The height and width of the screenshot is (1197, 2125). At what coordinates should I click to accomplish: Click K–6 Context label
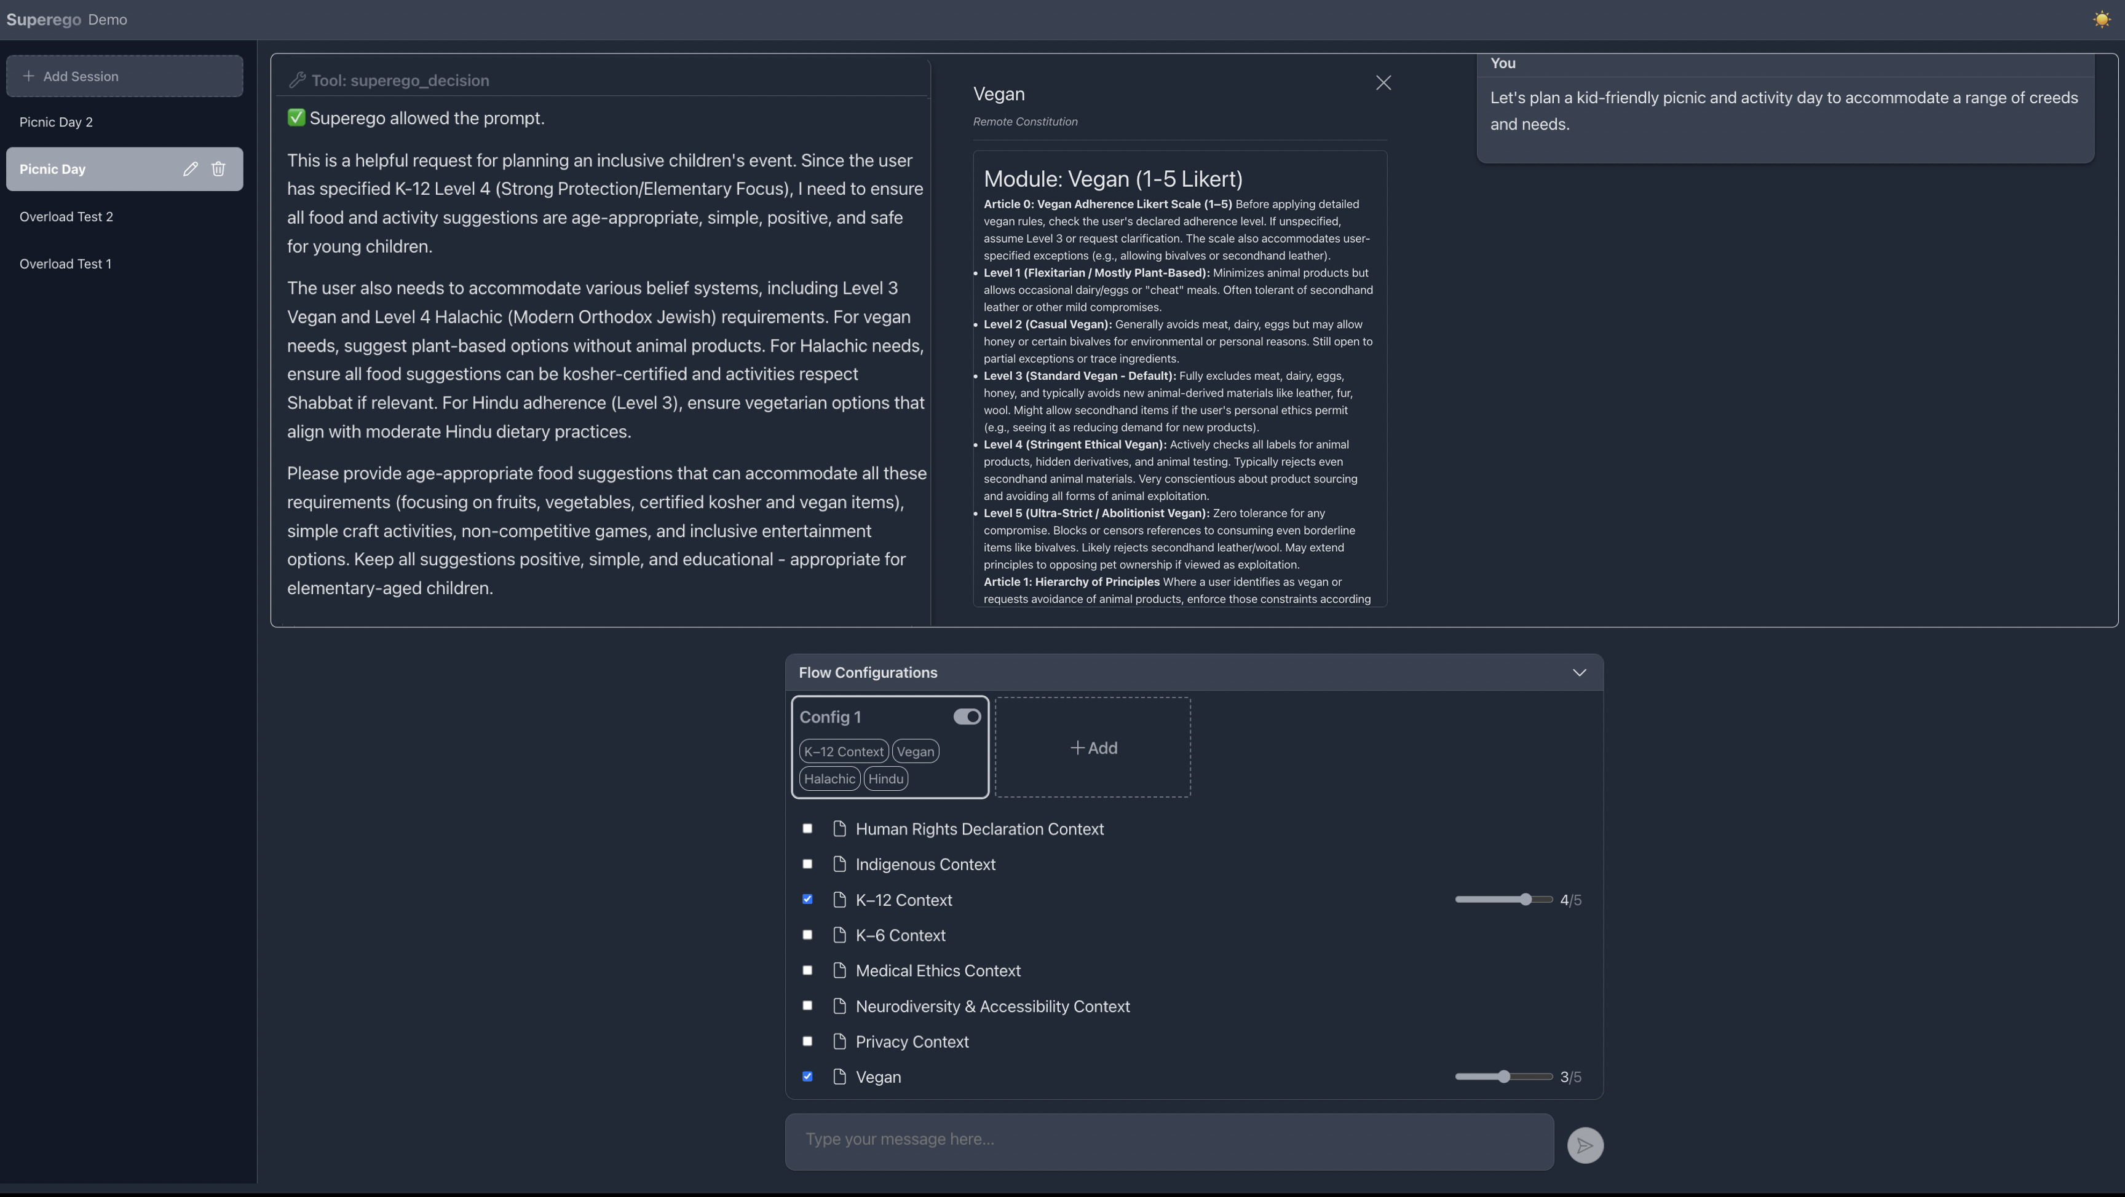pyautogui.click(x=901, y=935)
